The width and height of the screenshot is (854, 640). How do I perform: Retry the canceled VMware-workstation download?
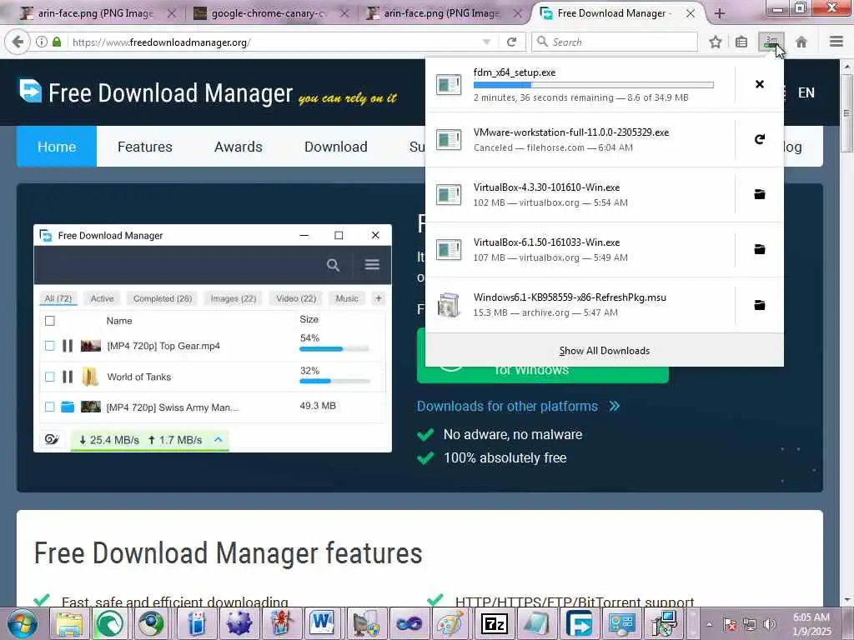tap(759, 139)
